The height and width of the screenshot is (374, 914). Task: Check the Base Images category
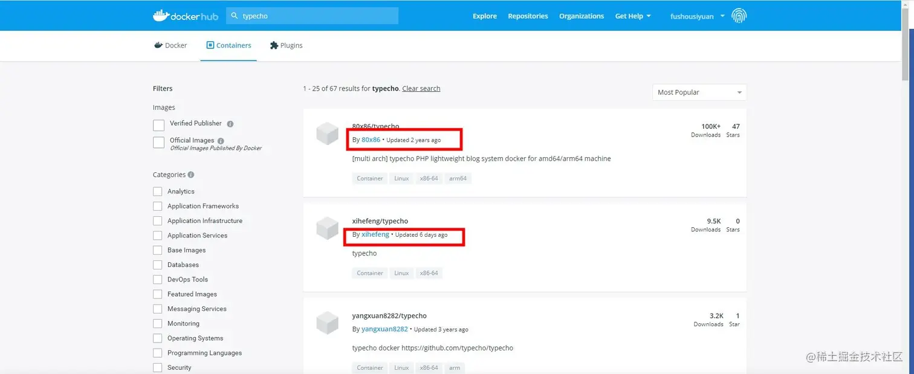[158, 250]
